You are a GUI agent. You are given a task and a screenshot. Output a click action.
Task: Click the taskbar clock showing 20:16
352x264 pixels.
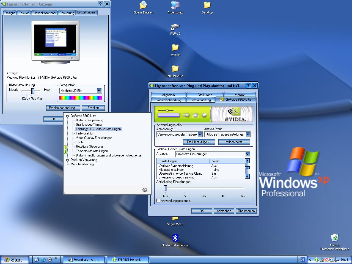point(344,260)
